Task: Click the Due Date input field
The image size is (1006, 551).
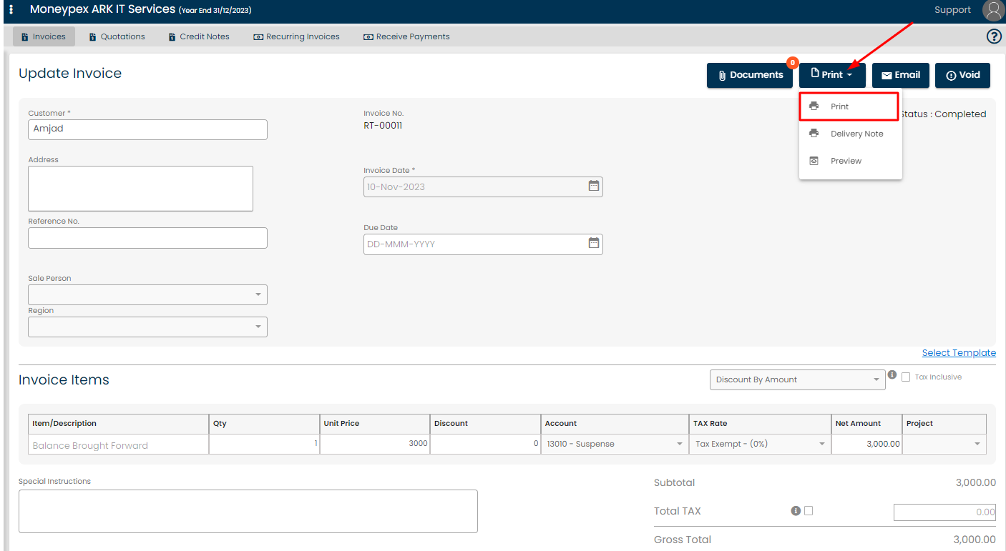Action: point(483,244)
